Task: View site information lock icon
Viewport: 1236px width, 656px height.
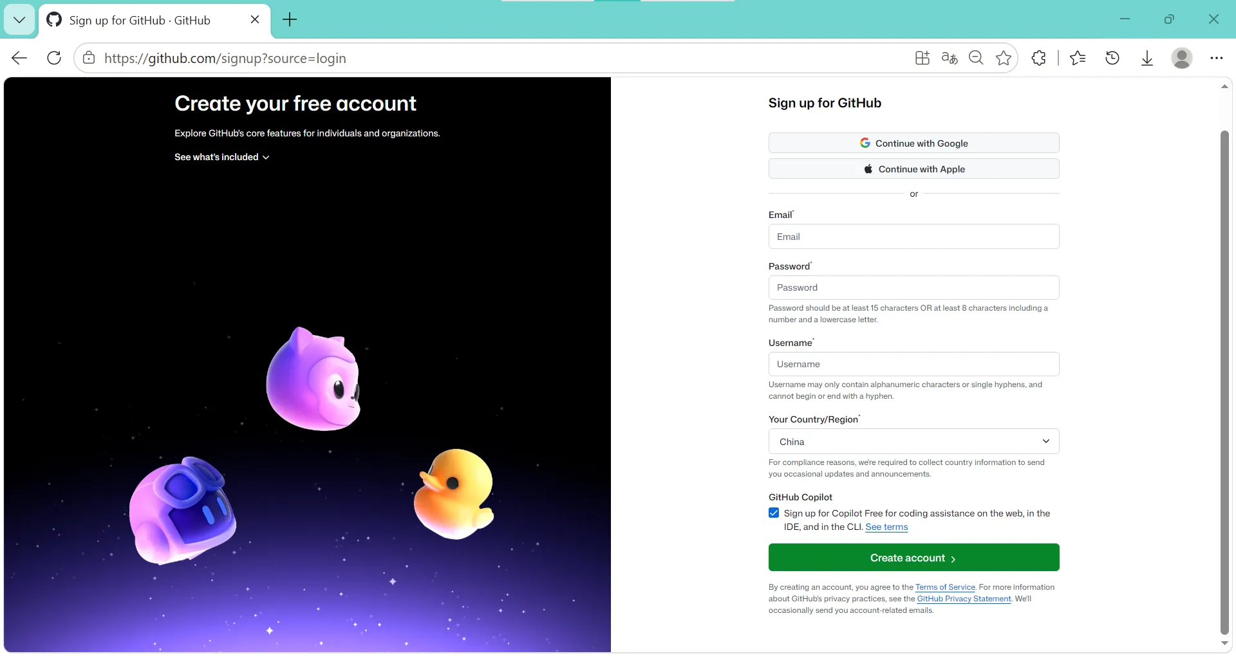Action: [89, 58]
